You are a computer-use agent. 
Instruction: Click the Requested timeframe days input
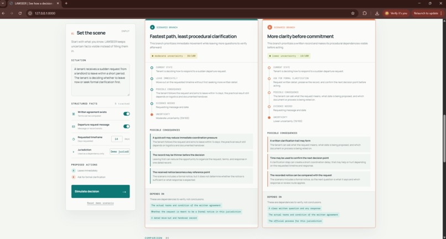click(117, 139)
